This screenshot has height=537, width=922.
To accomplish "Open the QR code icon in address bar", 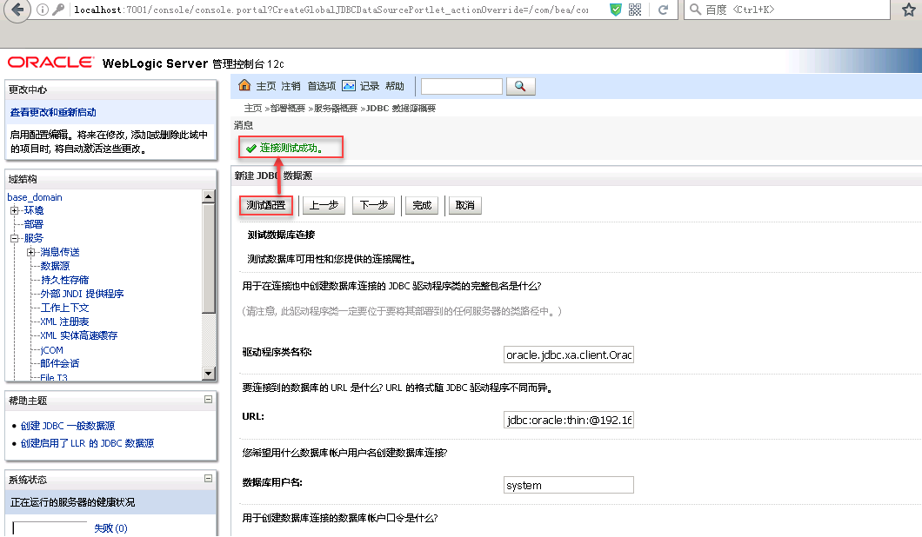I will 635,10.
